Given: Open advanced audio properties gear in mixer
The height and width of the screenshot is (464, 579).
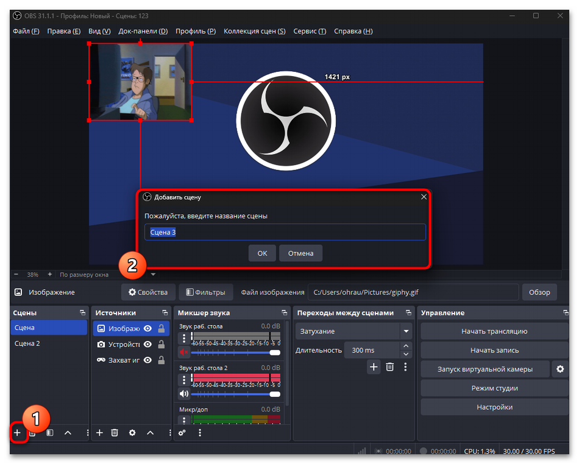Looking at the screenshot, I should 182,433.
